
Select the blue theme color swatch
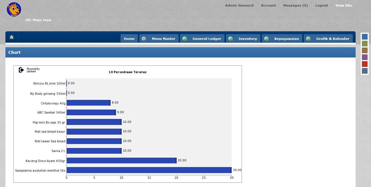click(365, 36)
